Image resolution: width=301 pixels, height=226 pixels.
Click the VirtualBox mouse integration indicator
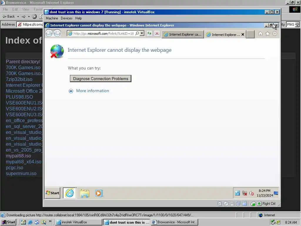coord(253,204)
